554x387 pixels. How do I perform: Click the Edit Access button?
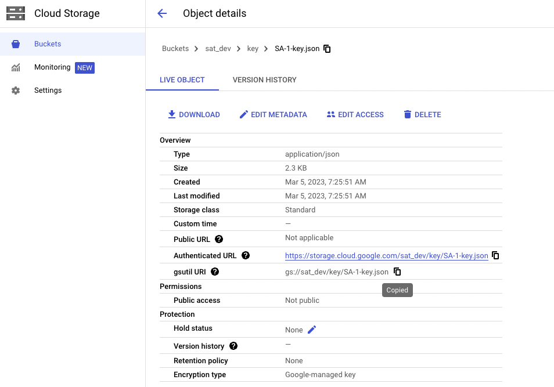pos(355,114)
